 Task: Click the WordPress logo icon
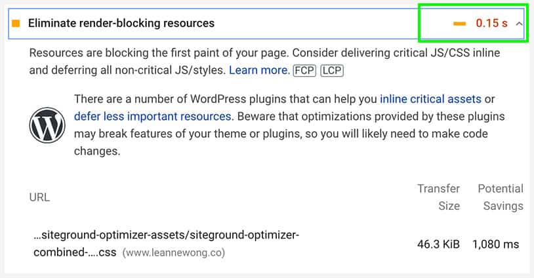47,125
